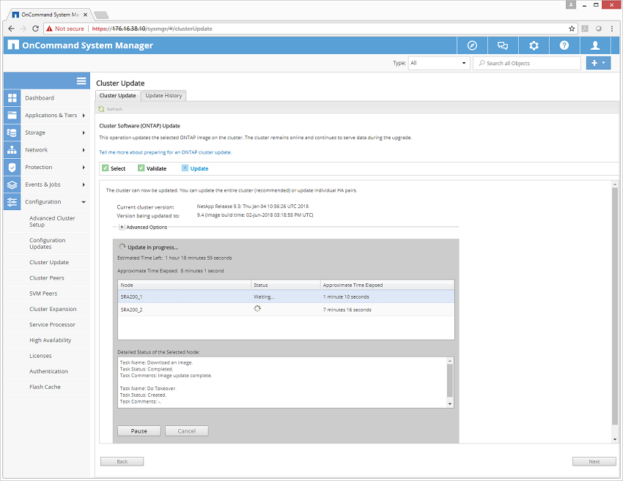623x481 pixels.
Task: Open Authentication menu item
Action: (x=48, y=371)
